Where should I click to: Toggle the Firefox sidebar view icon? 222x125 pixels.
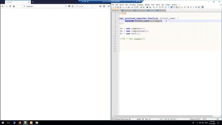click(104, 6)
